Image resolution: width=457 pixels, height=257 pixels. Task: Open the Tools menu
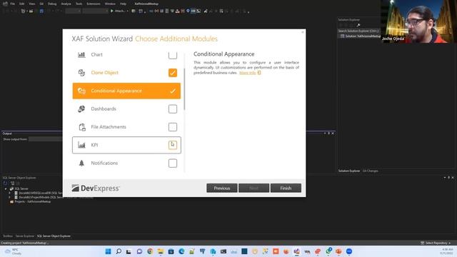[79, 4]
